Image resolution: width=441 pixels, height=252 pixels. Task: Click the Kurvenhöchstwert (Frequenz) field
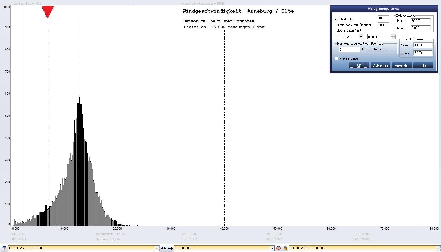point(383,25)
